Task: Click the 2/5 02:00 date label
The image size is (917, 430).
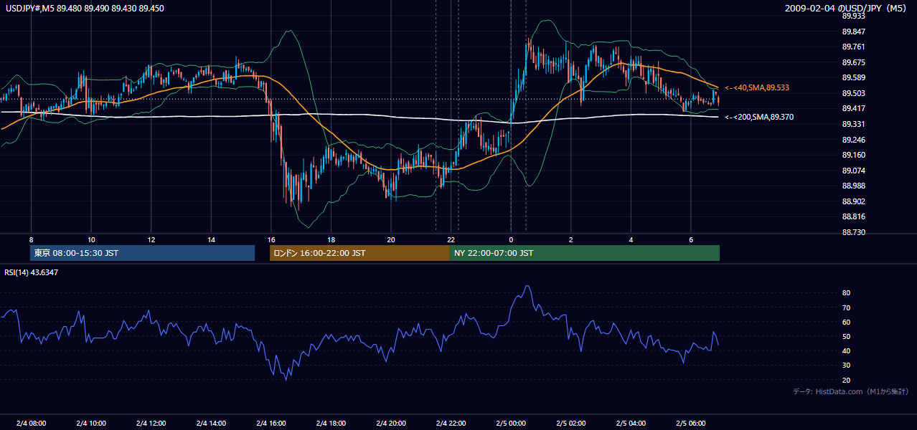Action: click(x=570, y=423)
